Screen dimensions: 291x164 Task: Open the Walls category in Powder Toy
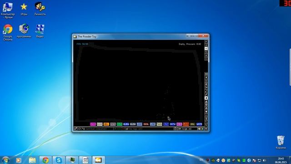click(206, 74)
